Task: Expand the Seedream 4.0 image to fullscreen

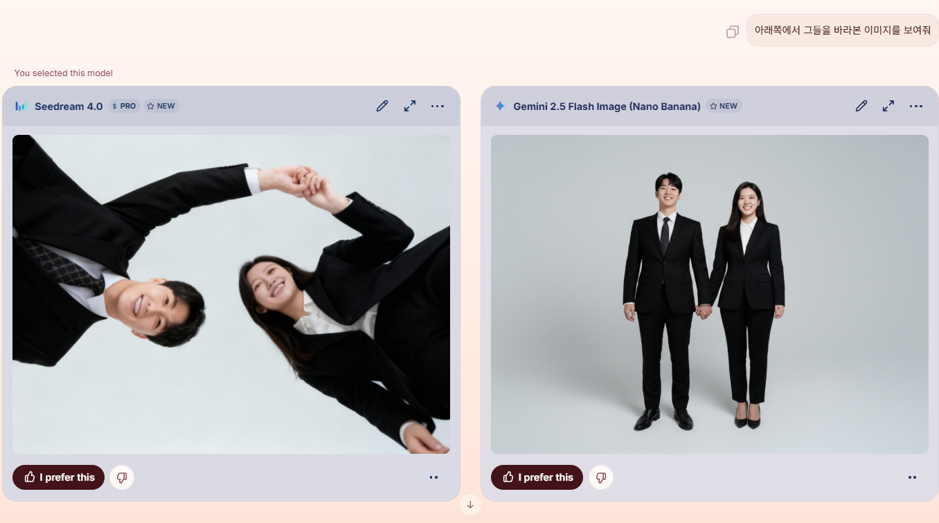Action: click(x=410, y=106)
